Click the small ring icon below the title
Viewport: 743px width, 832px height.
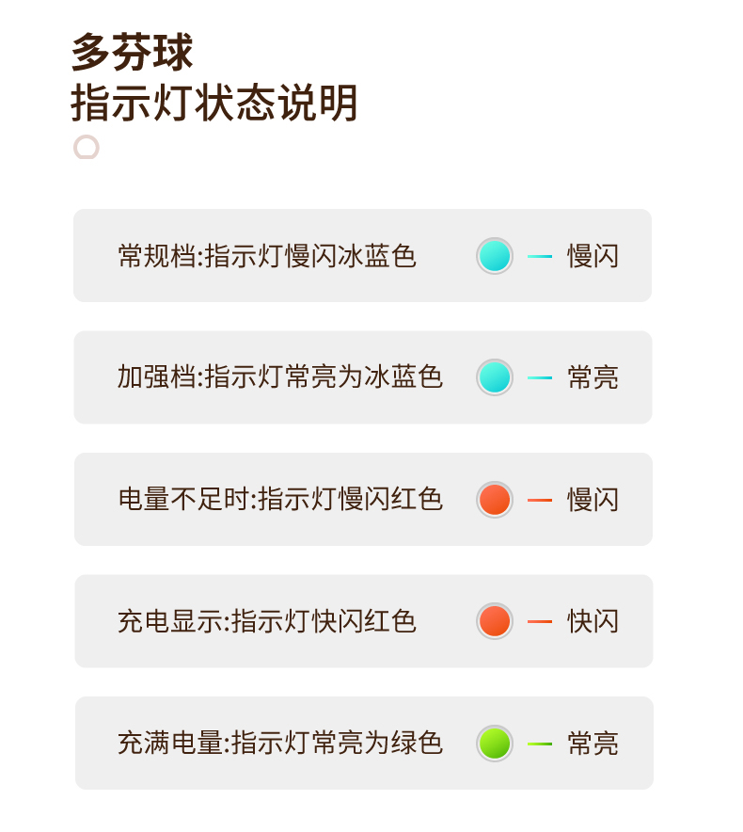click(87, 148)
